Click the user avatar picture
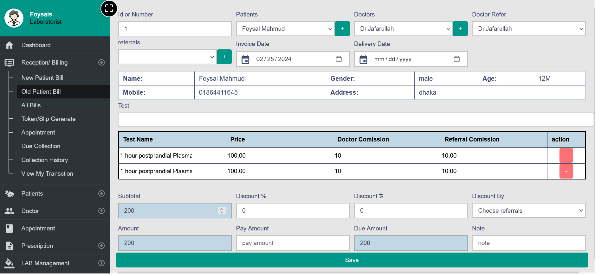The height and width of the screenshot is (276, 601). point(14,18)
